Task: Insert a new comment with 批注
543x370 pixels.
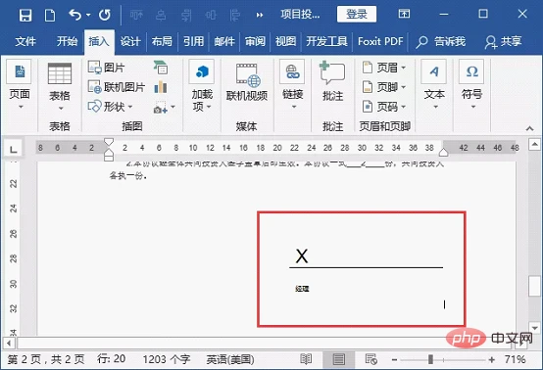Action: (332, 82)
